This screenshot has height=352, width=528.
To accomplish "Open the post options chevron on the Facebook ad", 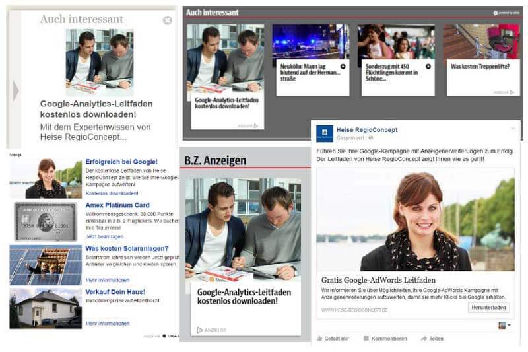I will tap(513, 129).
